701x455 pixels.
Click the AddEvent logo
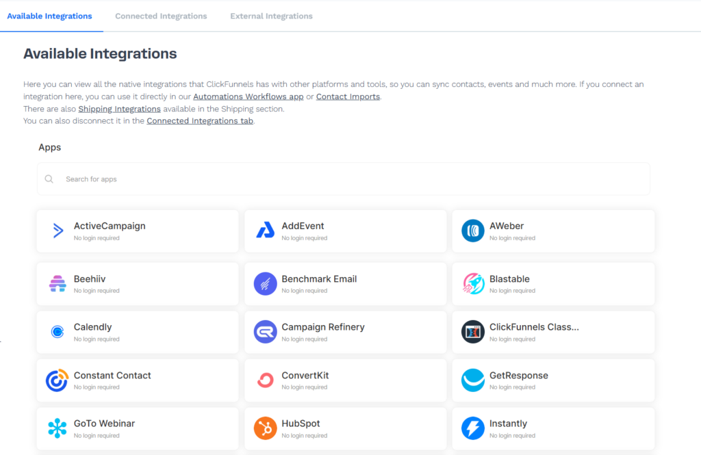[x=264, y=231]
